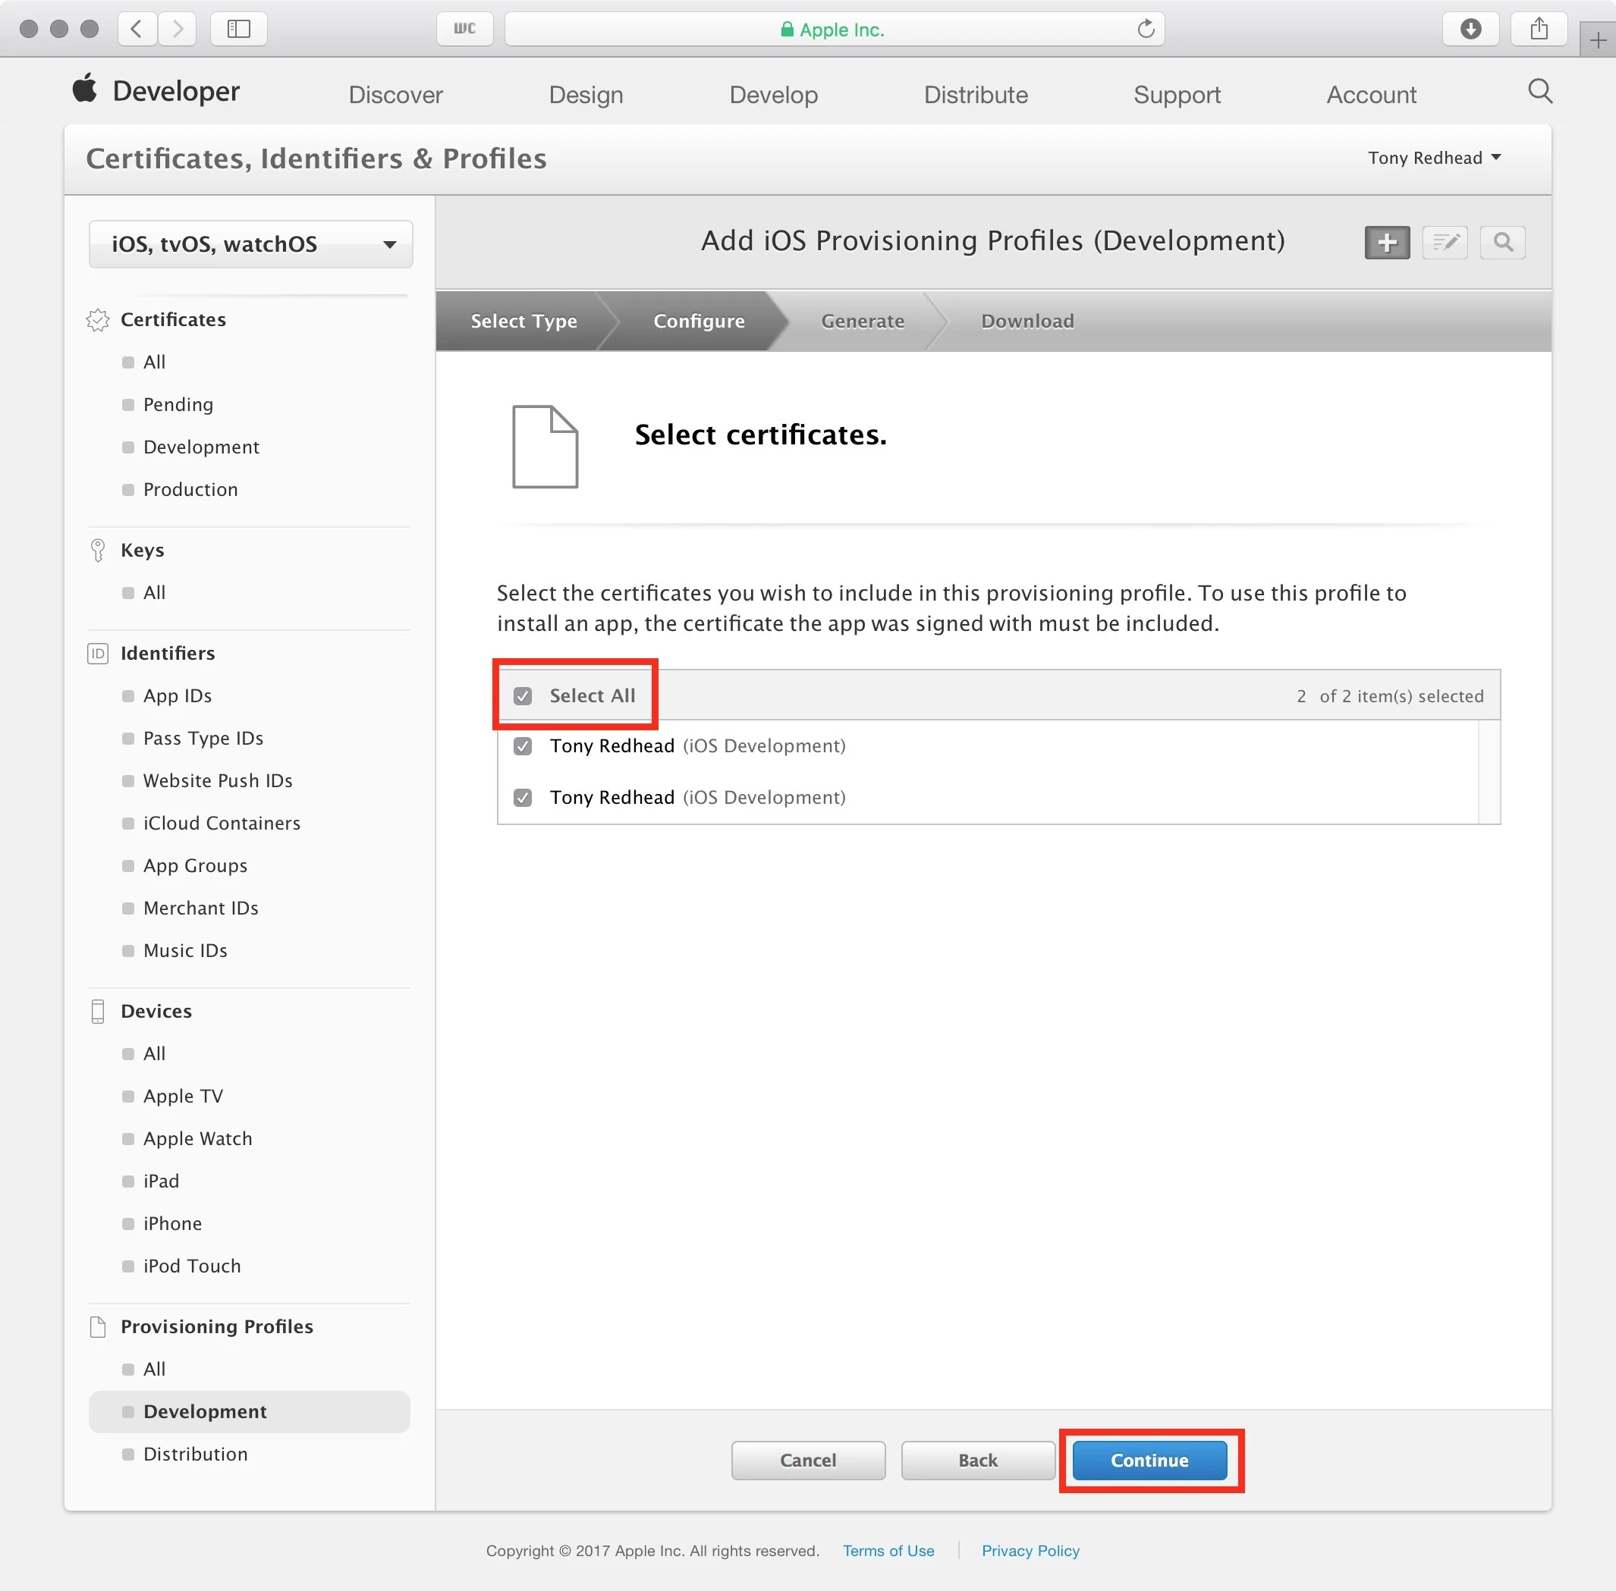The height and width of the screenshot is (1591, 1616).
Task: Open iPod Touch devices
Action: (x=191, y=1266)
